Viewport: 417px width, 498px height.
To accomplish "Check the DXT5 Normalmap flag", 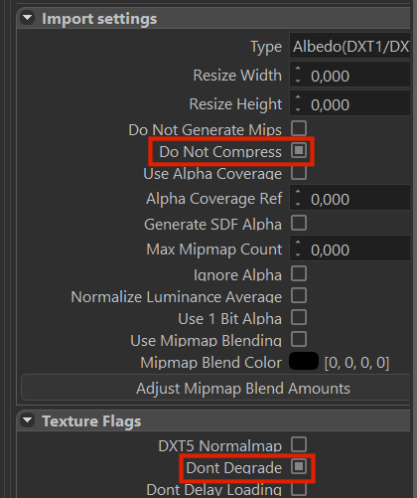I will point(299,444).
